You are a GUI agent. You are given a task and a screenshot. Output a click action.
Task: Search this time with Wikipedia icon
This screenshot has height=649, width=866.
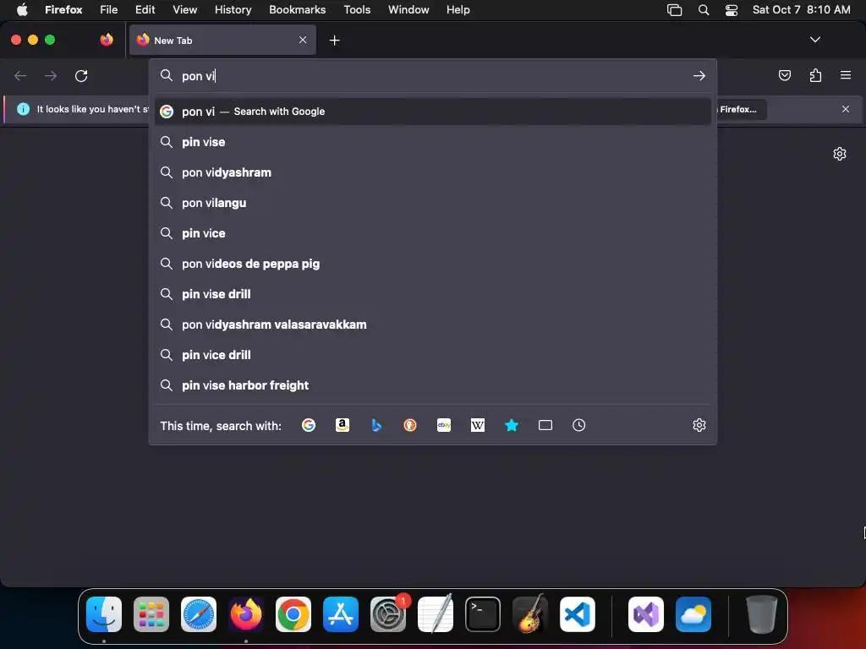478,425
